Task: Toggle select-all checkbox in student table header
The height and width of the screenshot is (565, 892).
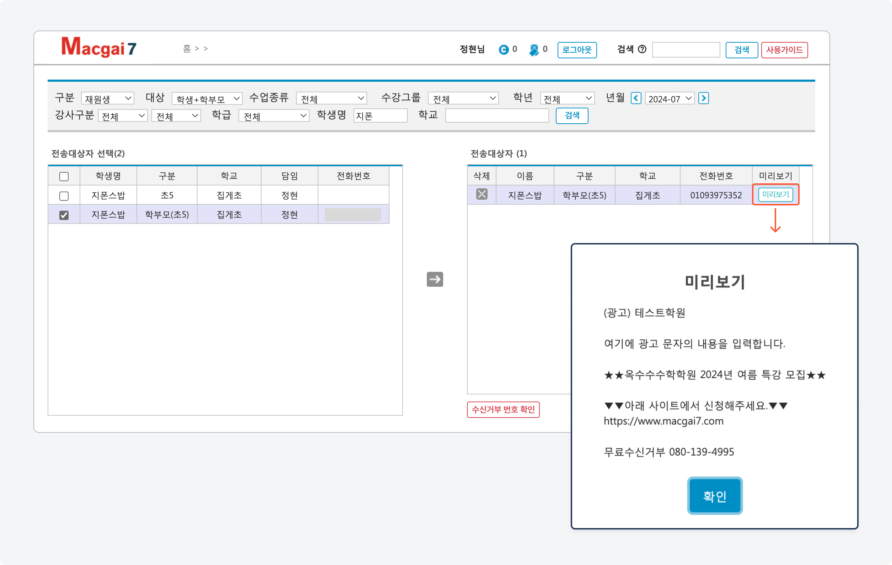Action: [64, 176]
